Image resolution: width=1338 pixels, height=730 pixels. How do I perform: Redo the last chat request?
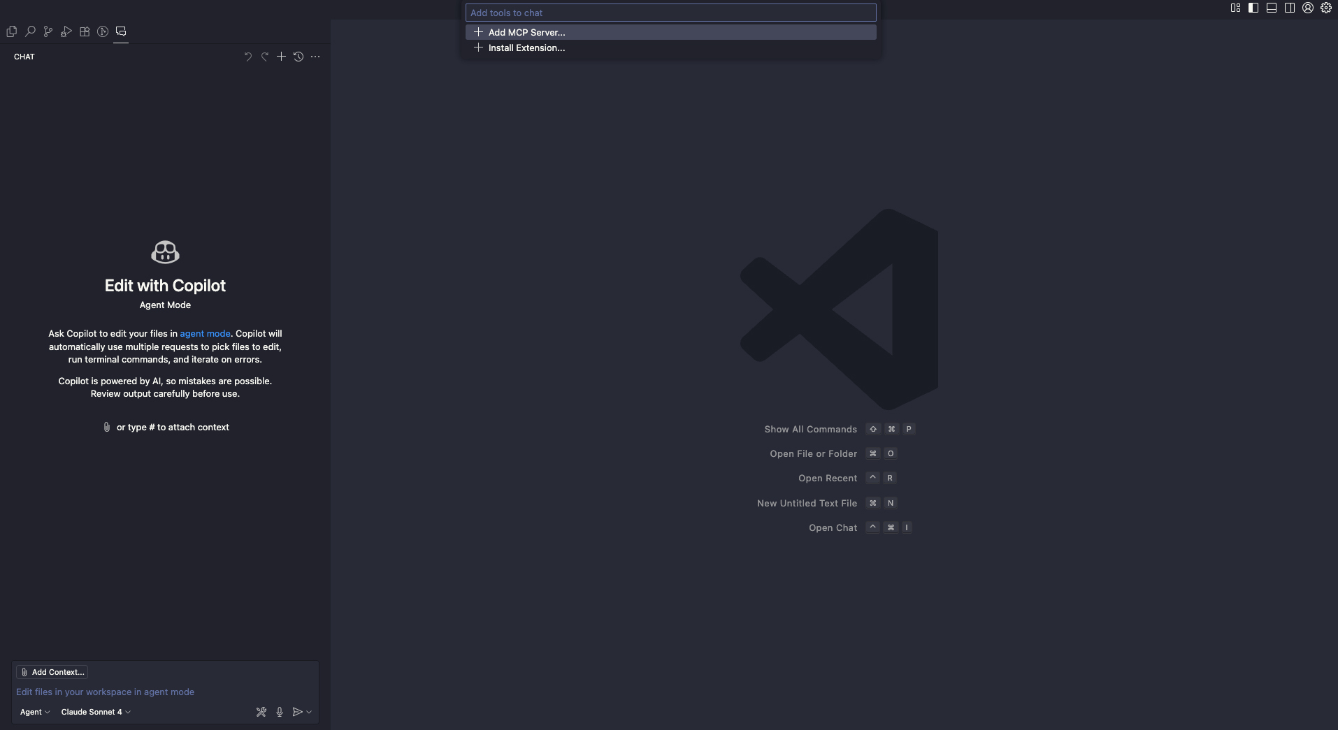tap(264, 57)
